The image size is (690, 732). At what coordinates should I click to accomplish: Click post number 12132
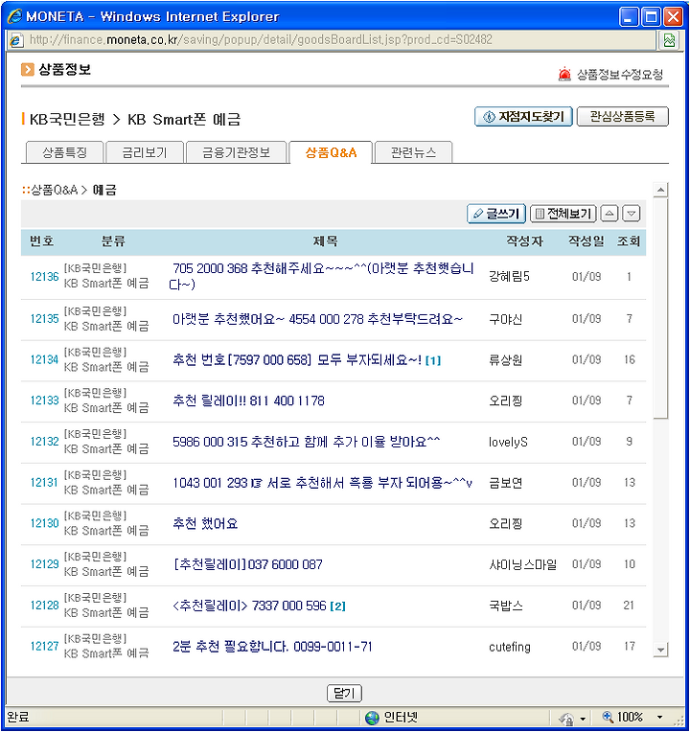coord(44,442)
